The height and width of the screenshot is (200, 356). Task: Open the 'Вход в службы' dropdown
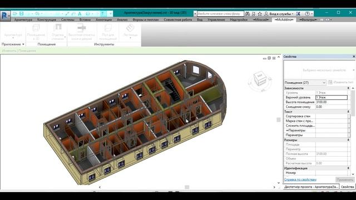(x=281, y=14)
